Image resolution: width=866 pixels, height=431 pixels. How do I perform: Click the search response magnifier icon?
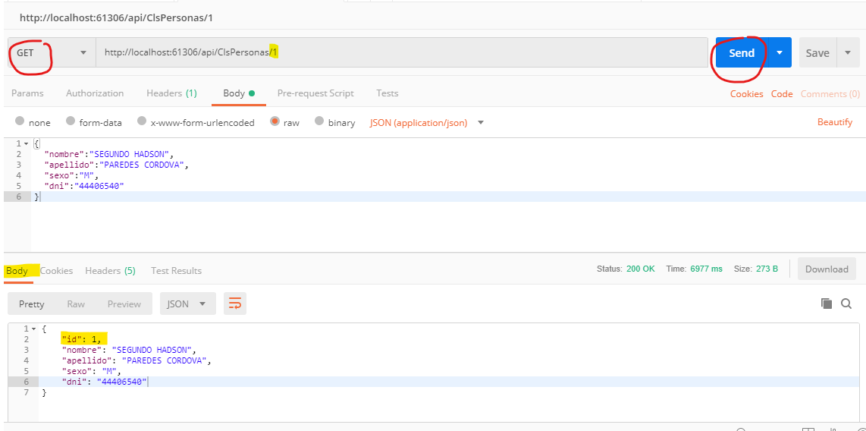[846, 304]
